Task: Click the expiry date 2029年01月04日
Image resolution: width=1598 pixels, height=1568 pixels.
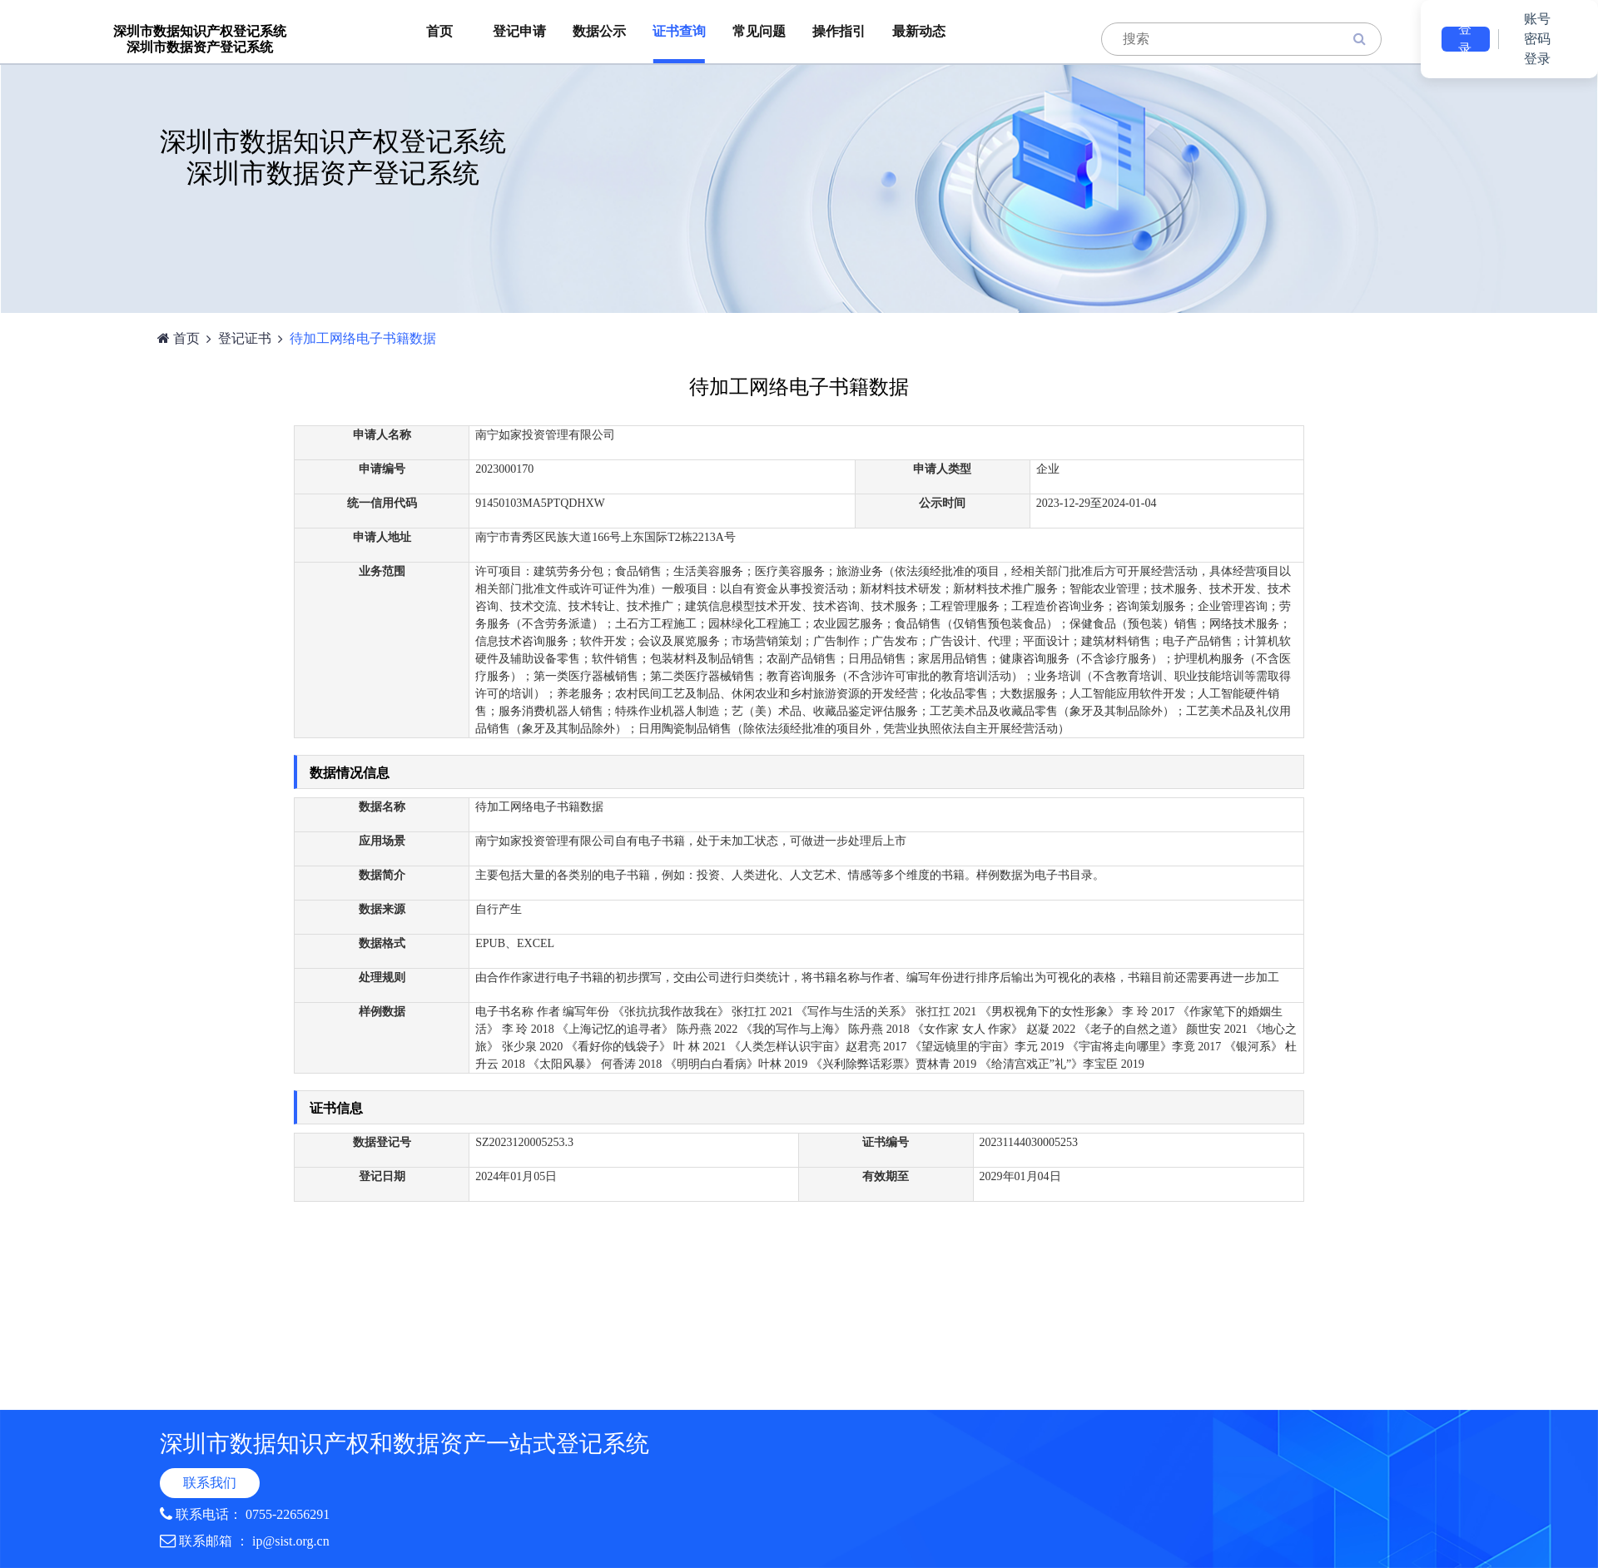Action: click(1020, 1176)
